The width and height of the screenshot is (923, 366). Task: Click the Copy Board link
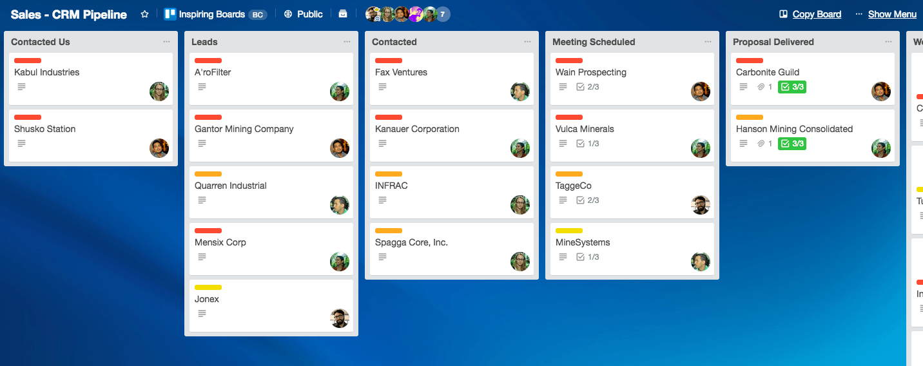click(810, 14)
